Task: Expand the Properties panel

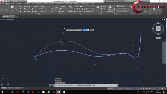Action: pyautogui.click(x=118, y=14)
